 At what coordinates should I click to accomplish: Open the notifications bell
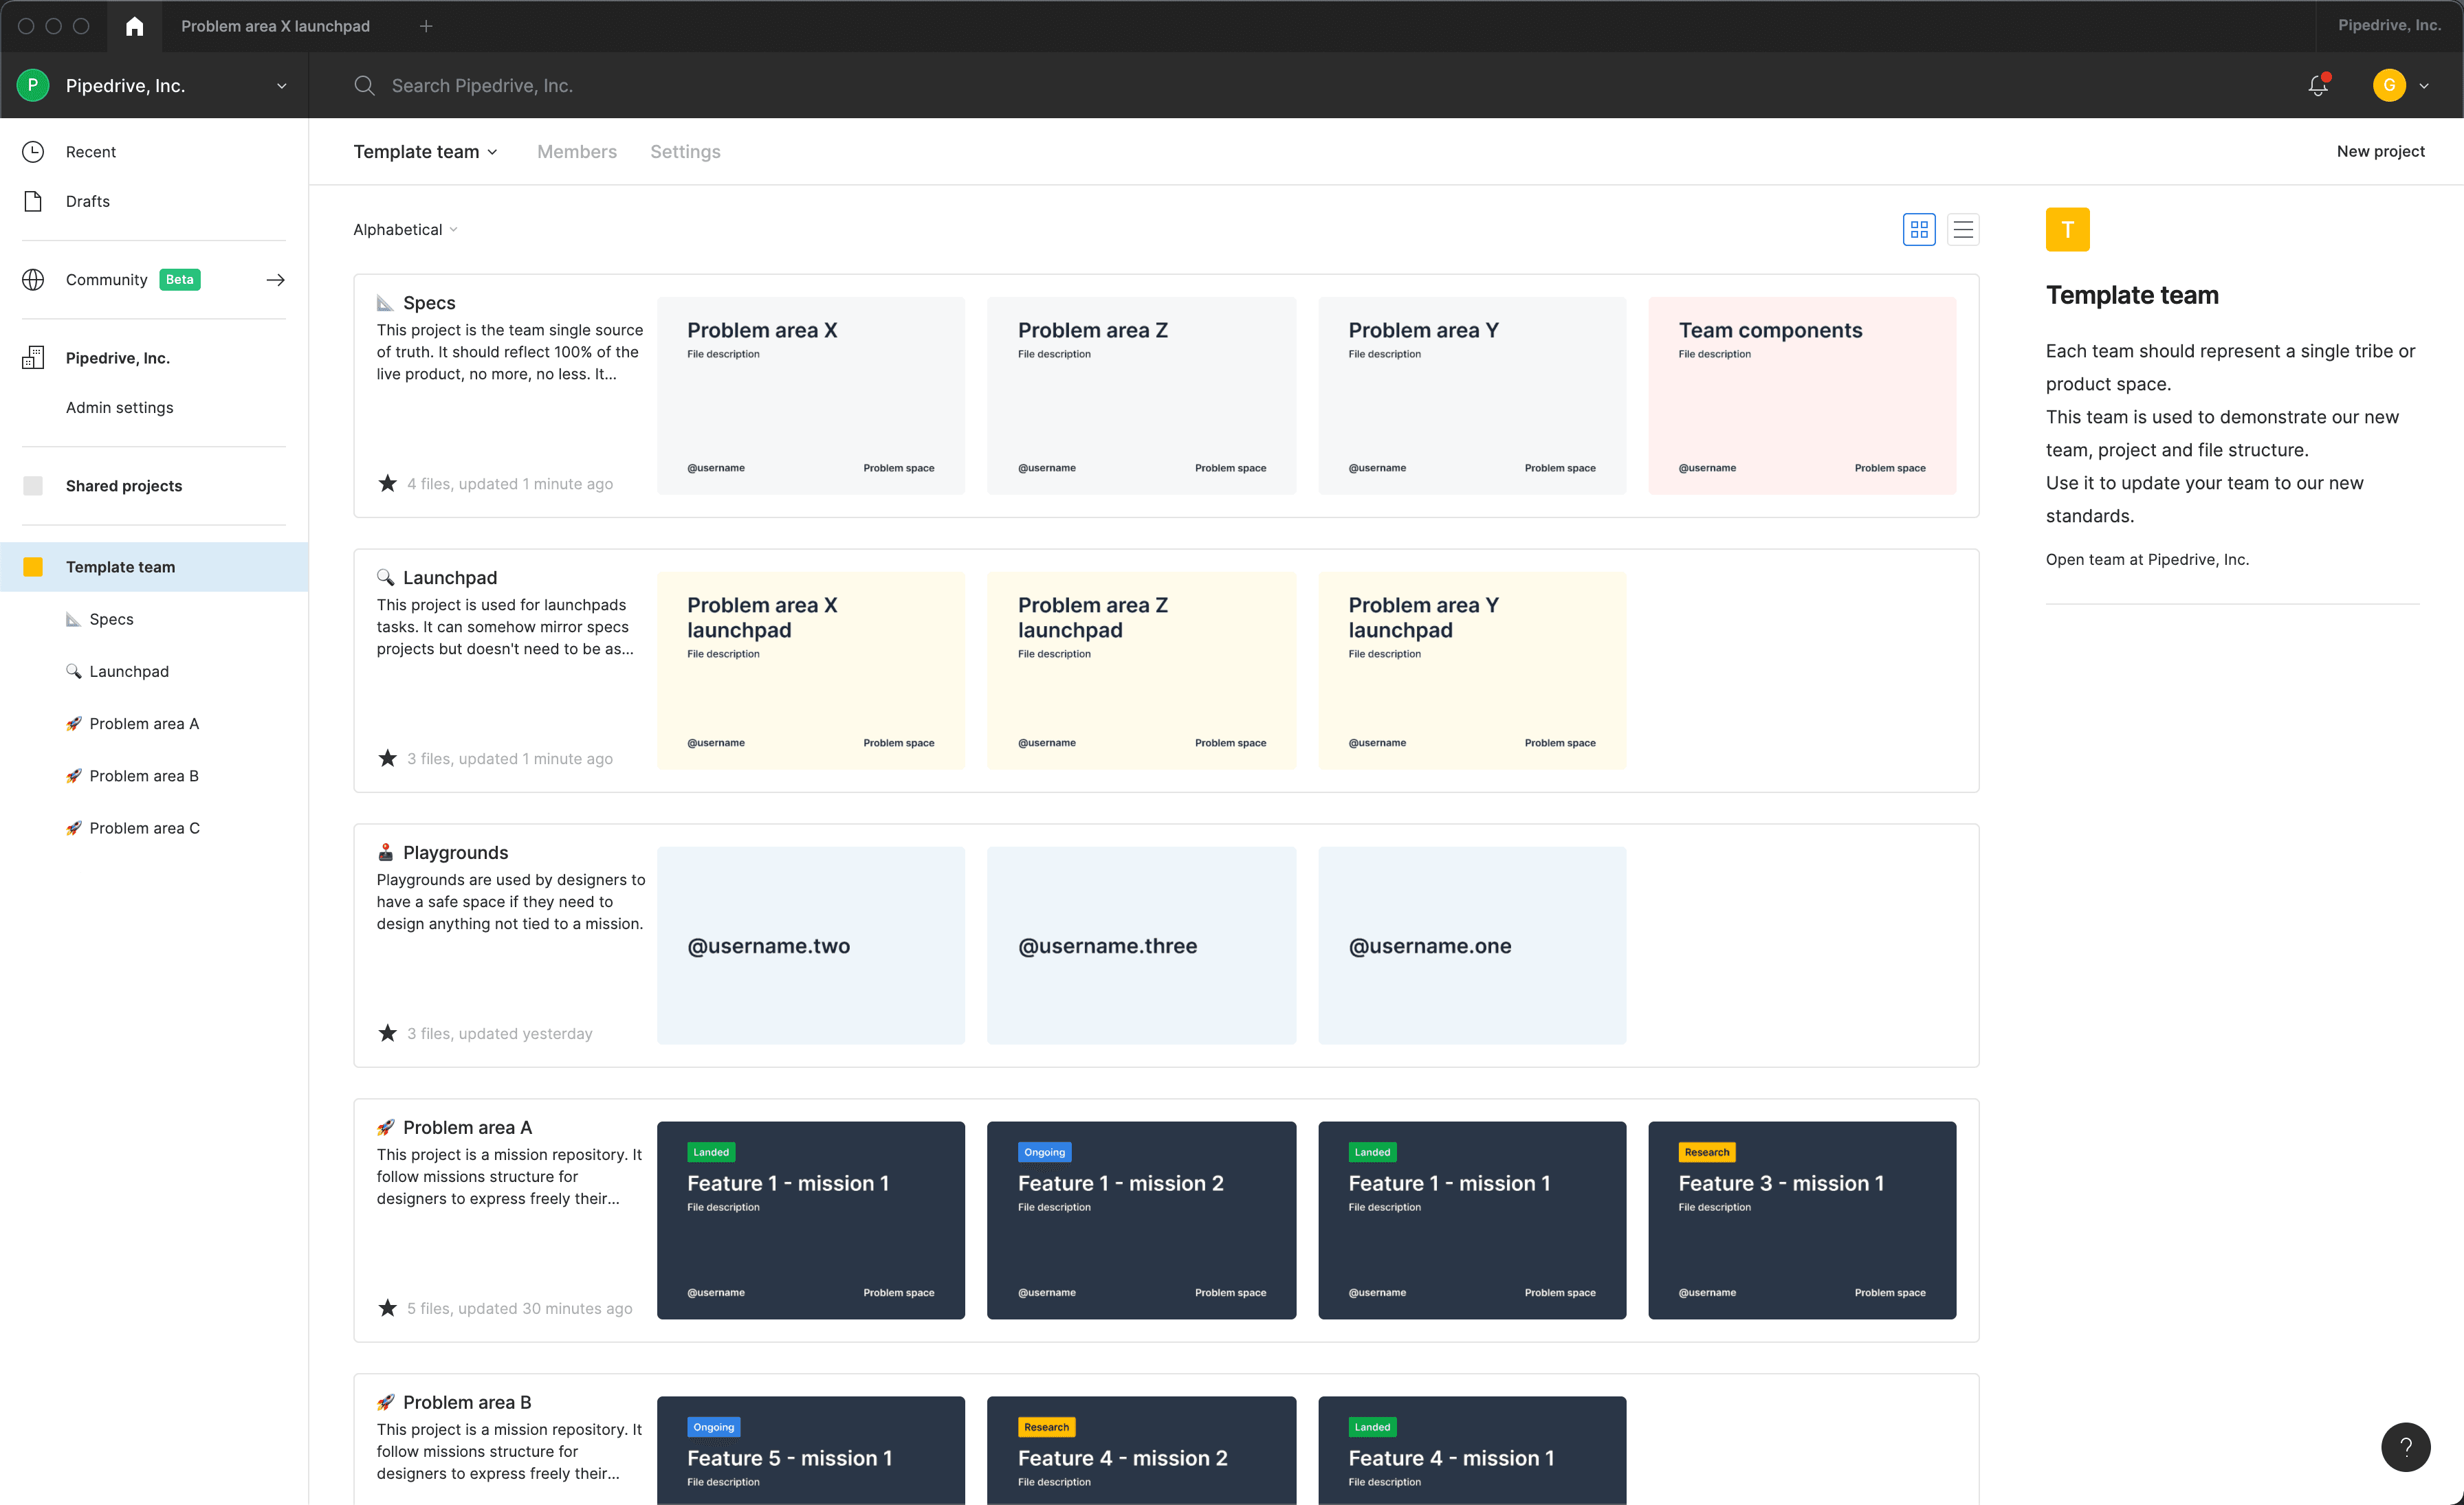[2317, 85]
